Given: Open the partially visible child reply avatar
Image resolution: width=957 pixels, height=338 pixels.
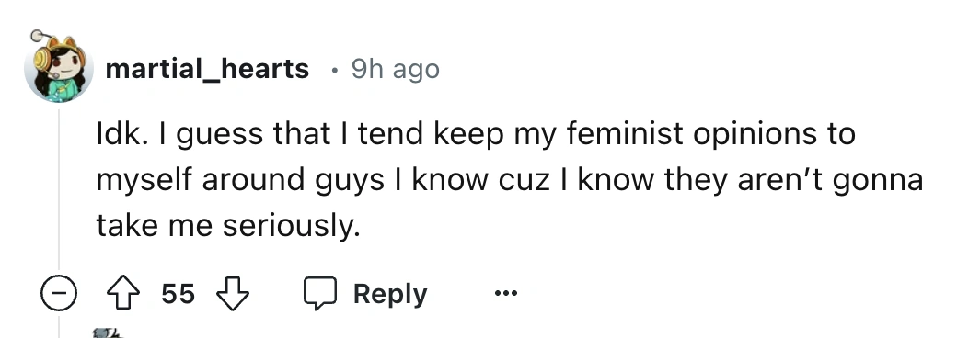Looking at the screenshot, I should [x=108, y=332].
